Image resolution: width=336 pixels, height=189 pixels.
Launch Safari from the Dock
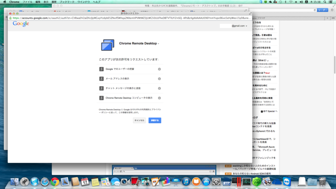coord(45,182)
